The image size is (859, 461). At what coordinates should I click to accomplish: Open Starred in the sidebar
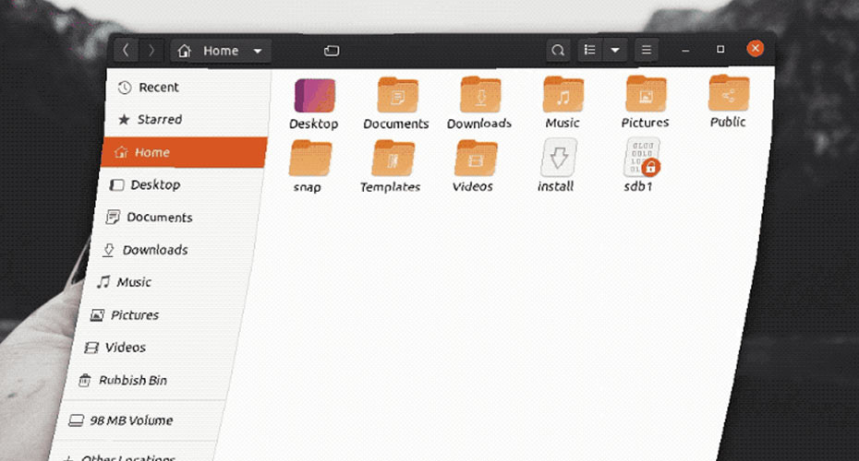[x=187, y=119]
